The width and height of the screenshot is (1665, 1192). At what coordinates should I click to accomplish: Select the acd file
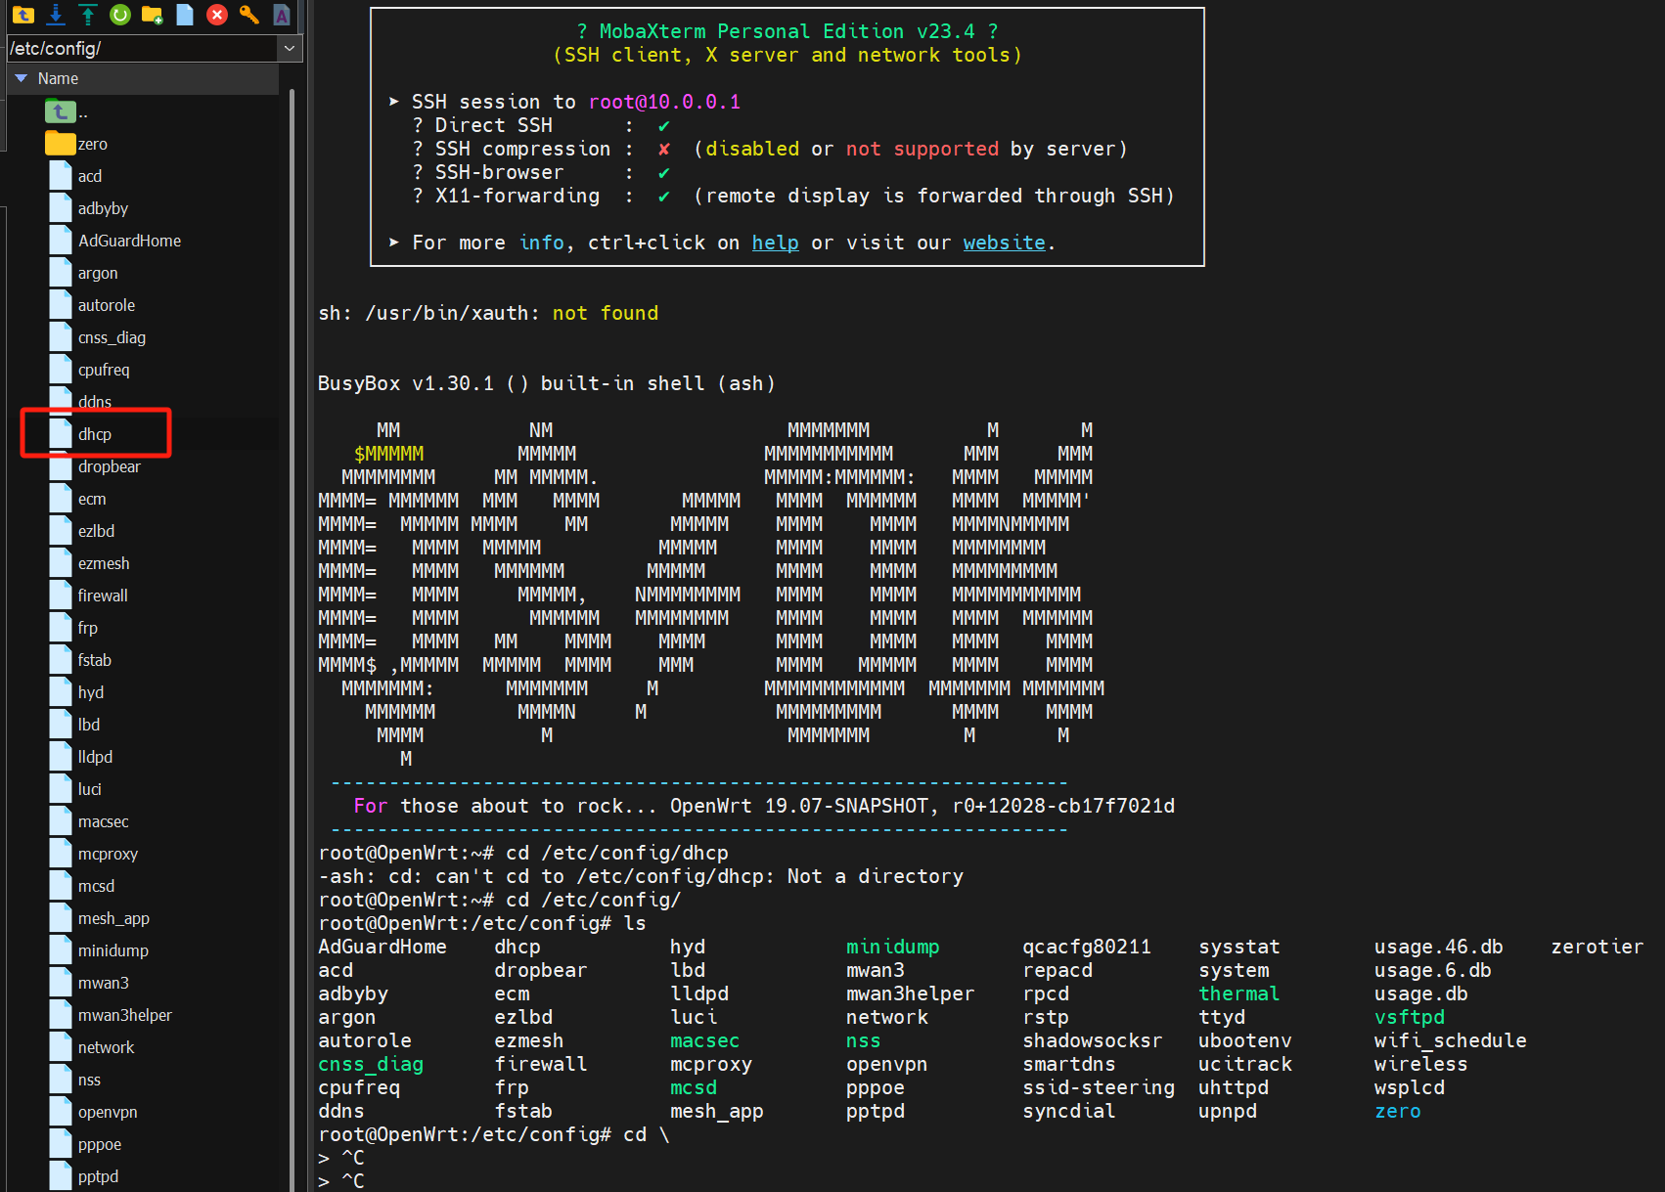click(x=76, y=176)
